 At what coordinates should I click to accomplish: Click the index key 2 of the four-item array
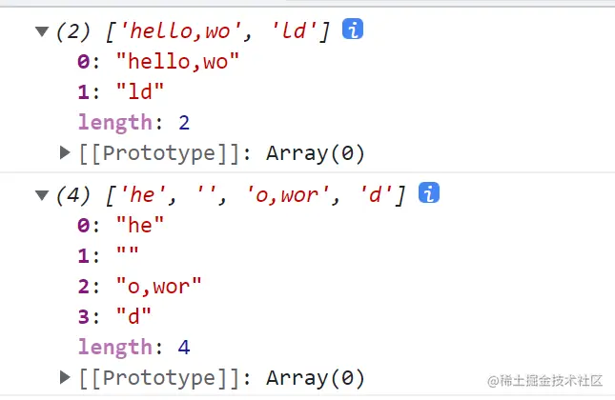[83, 286]
